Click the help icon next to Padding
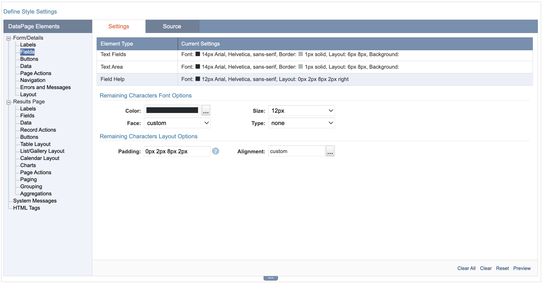This screenshot has width=542, height=283. [215, 151]
